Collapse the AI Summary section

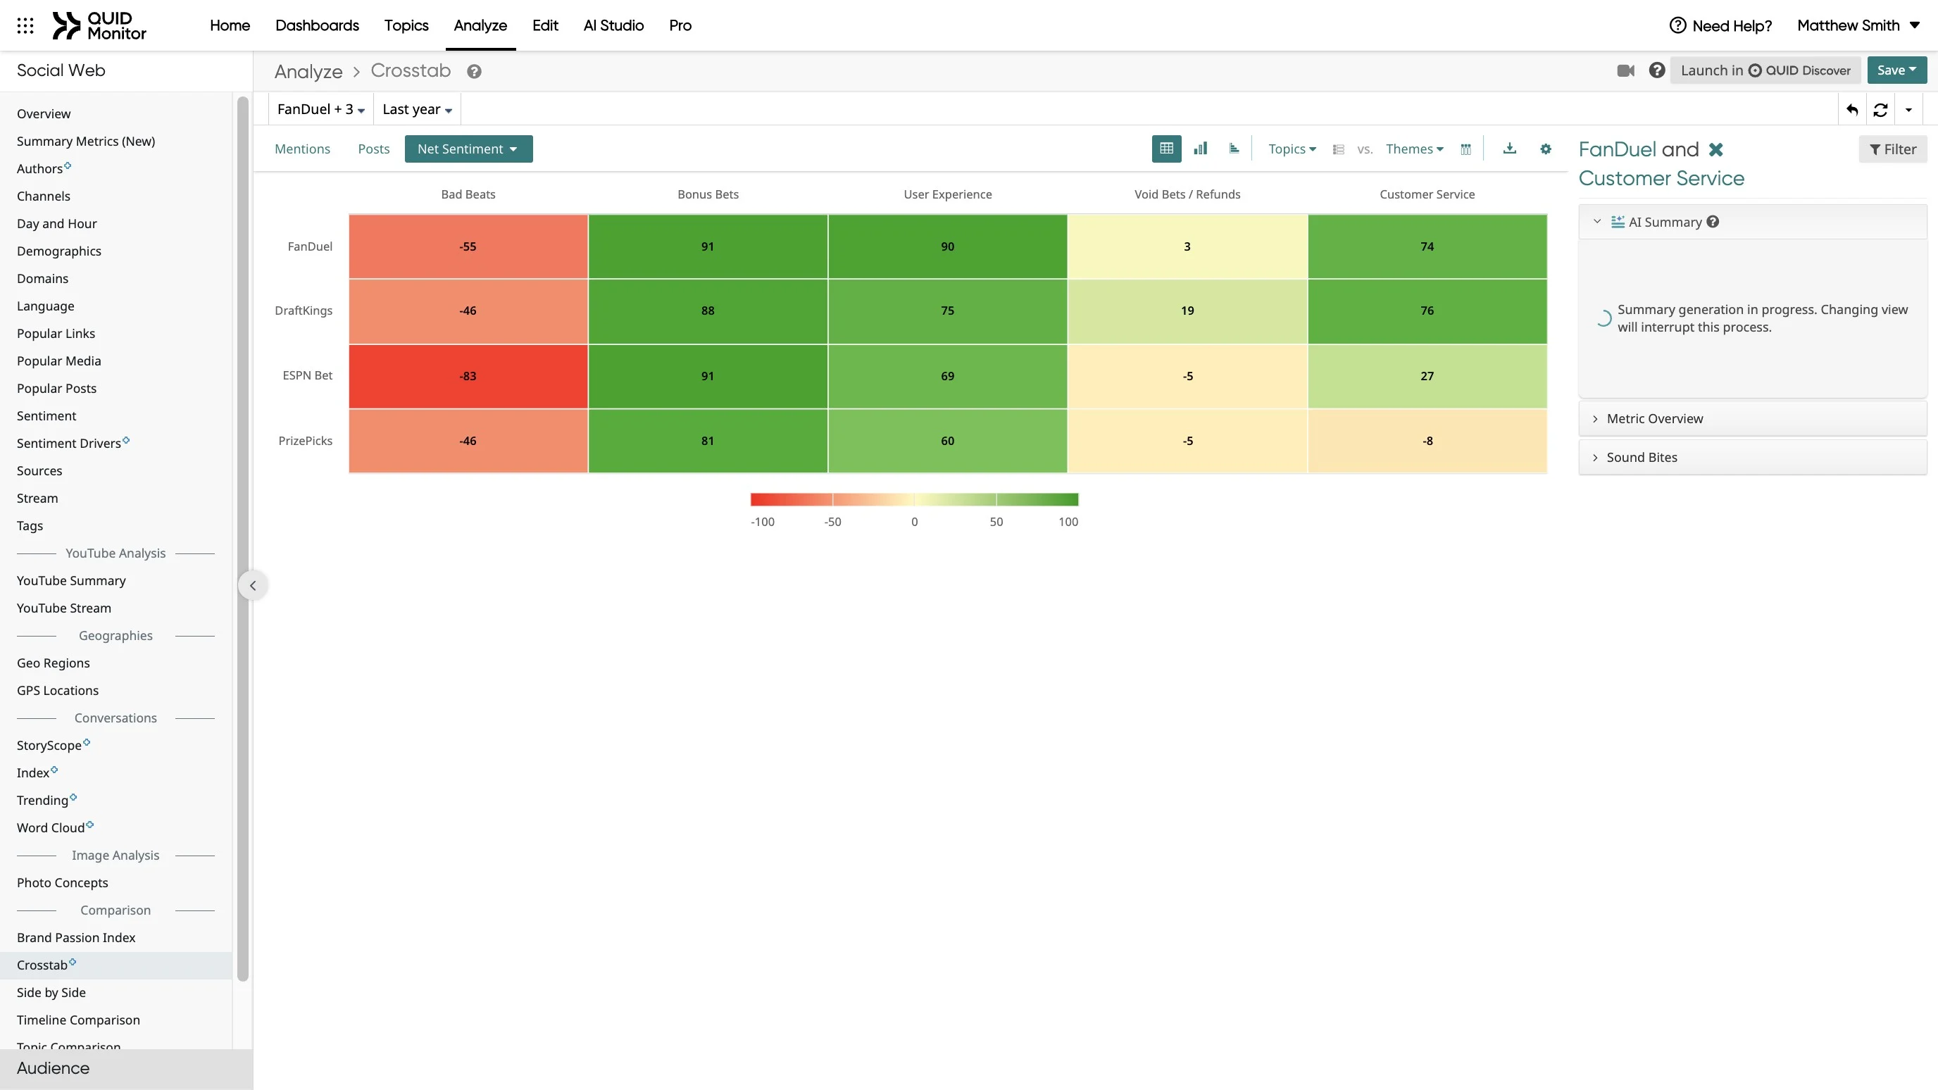tap(1596, 222)
